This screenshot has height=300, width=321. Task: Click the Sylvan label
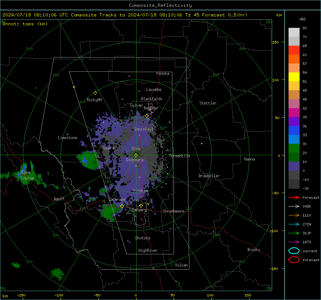coord(136,105)
